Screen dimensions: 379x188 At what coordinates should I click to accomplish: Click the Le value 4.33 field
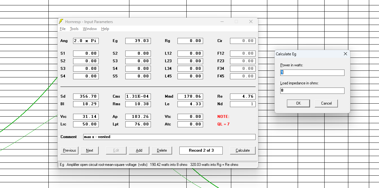(190, 104)
